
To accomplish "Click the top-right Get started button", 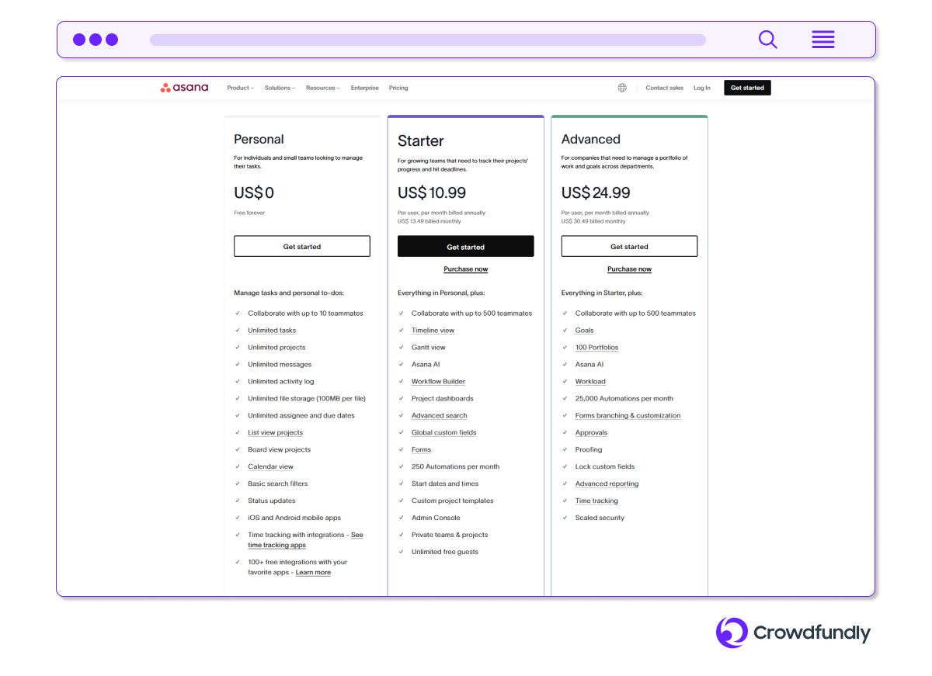I will [747, 88].
